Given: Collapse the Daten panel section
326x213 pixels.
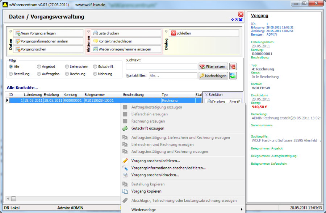Looking at the screenshot, I should (10, 31).
